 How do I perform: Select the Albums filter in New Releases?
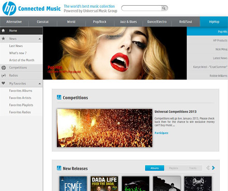tap(154, 168)
